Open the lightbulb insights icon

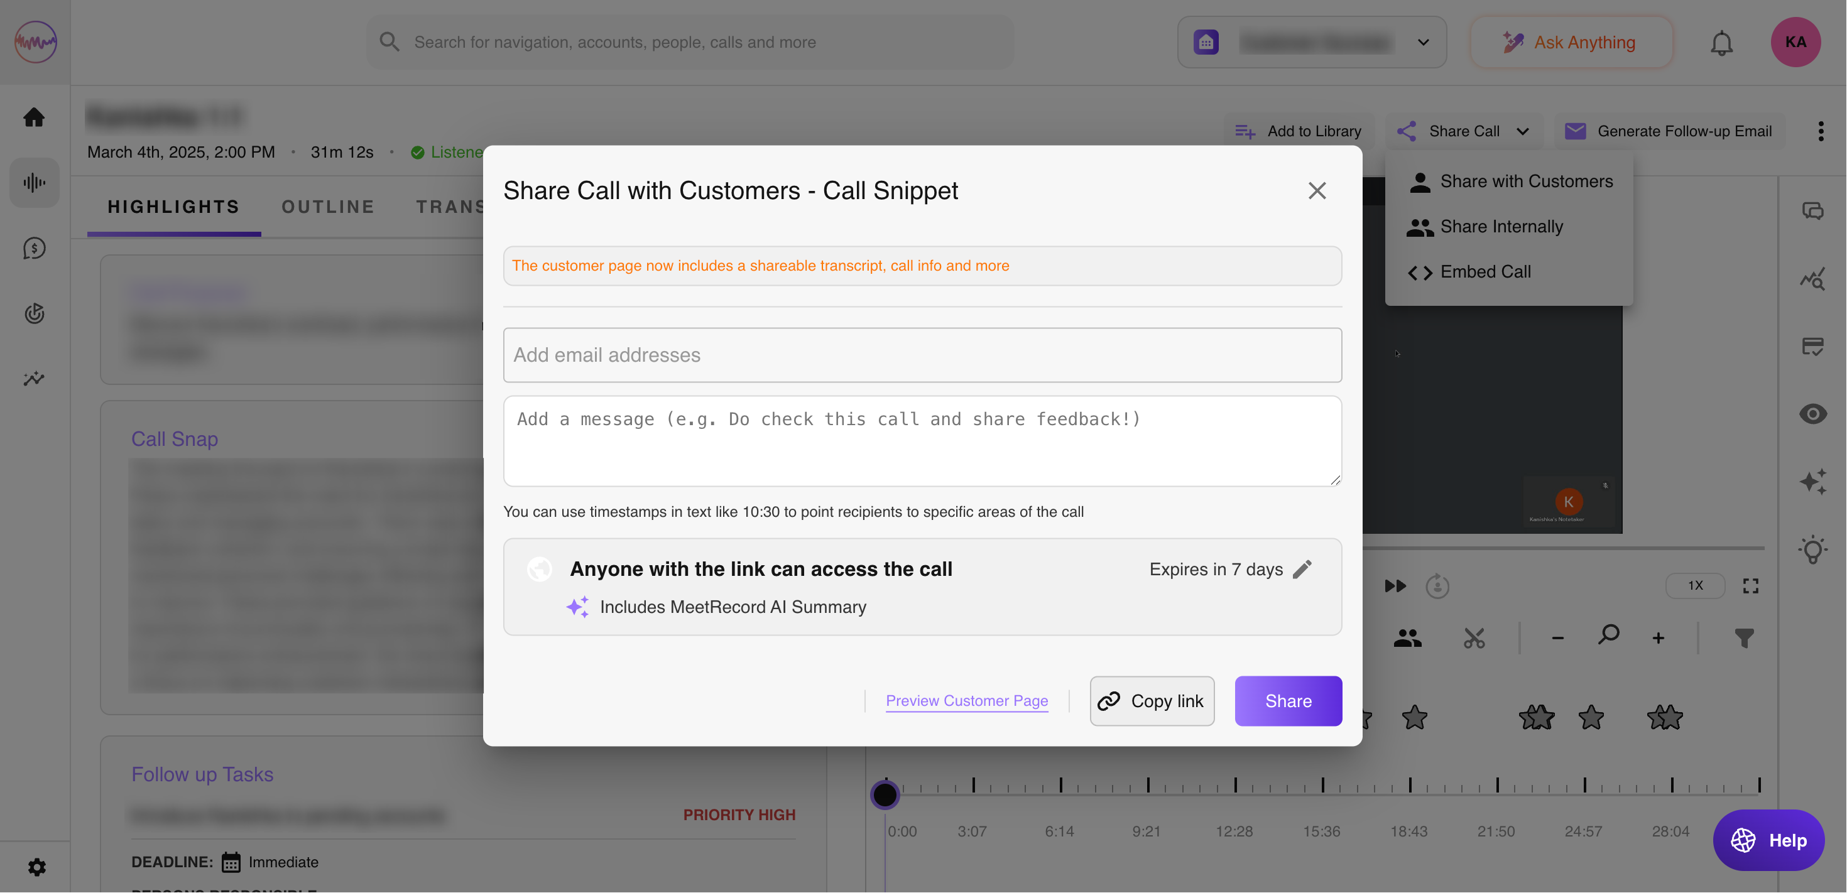click(1812, 550)
